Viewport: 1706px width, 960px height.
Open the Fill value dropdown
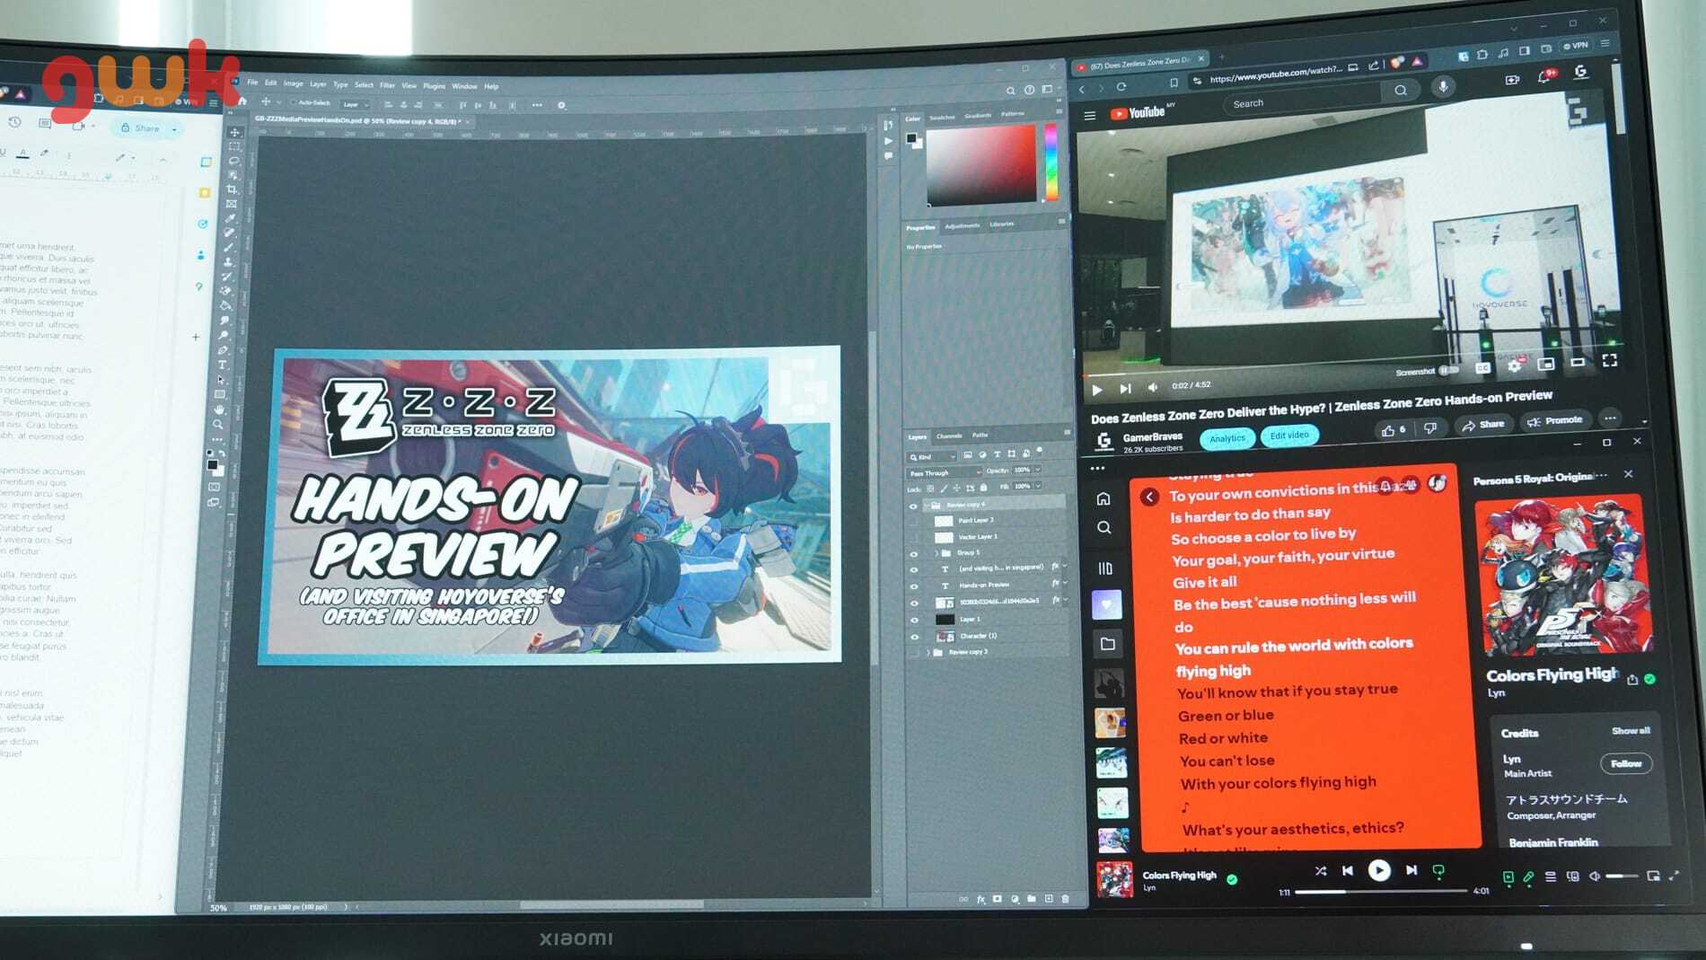tap(1038, 486)
